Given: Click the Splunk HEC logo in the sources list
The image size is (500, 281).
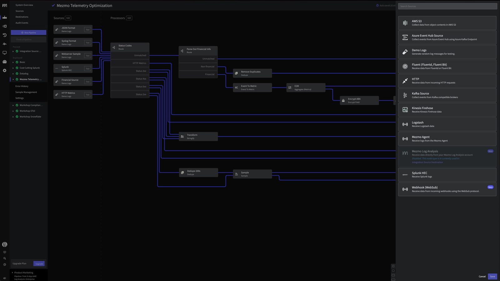Looking at the screenshot, I should tap(405, 175).
